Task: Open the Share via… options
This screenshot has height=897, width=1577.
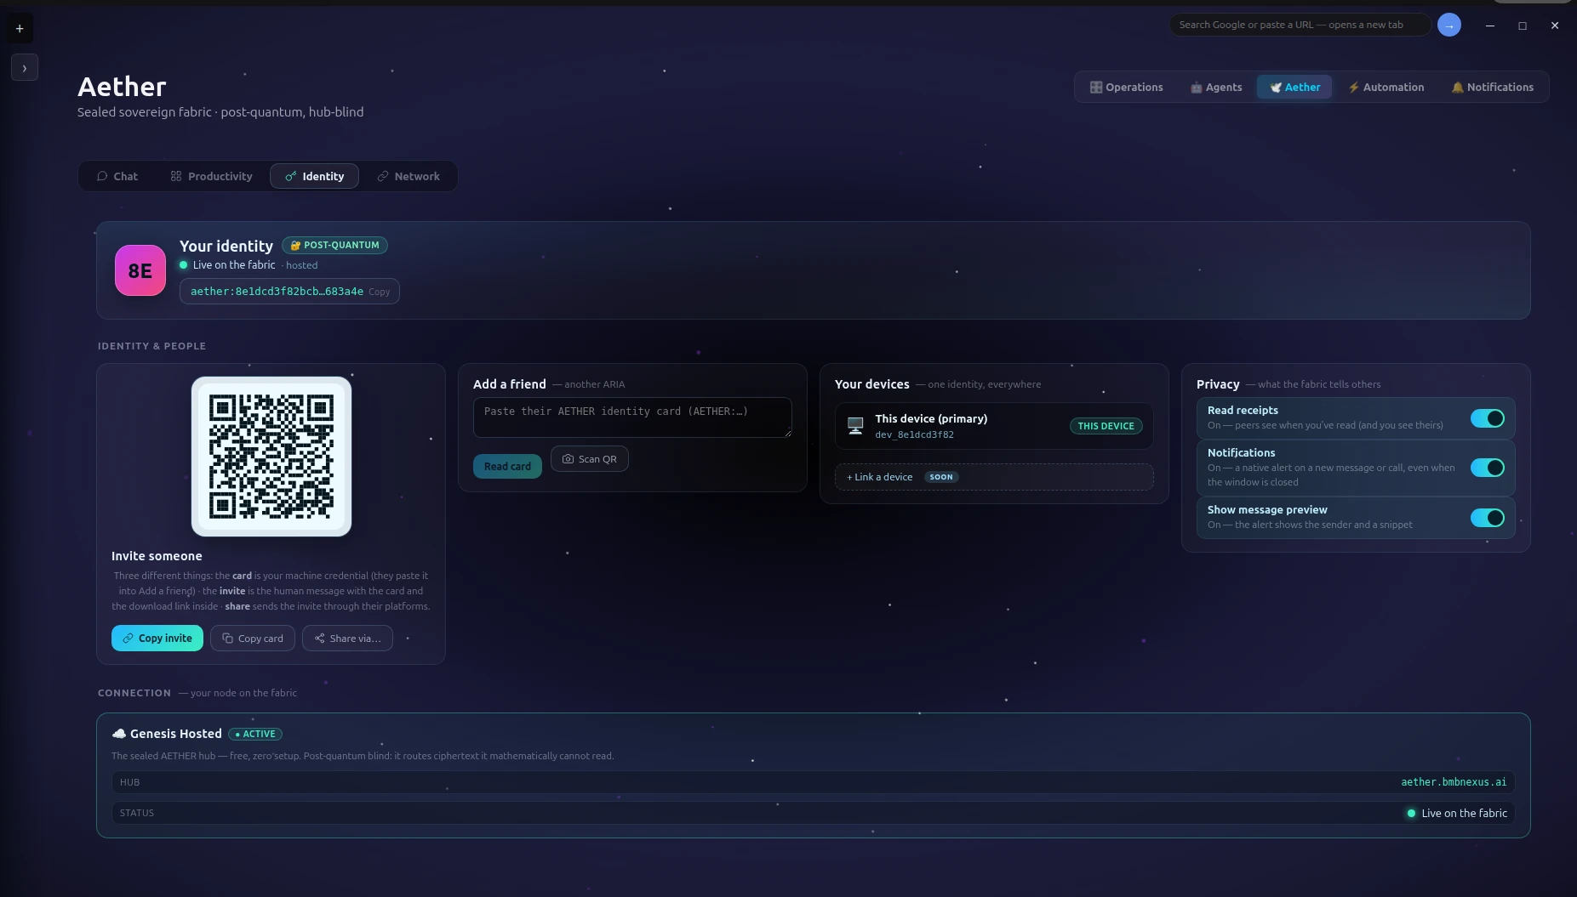Action: [347, 639]
